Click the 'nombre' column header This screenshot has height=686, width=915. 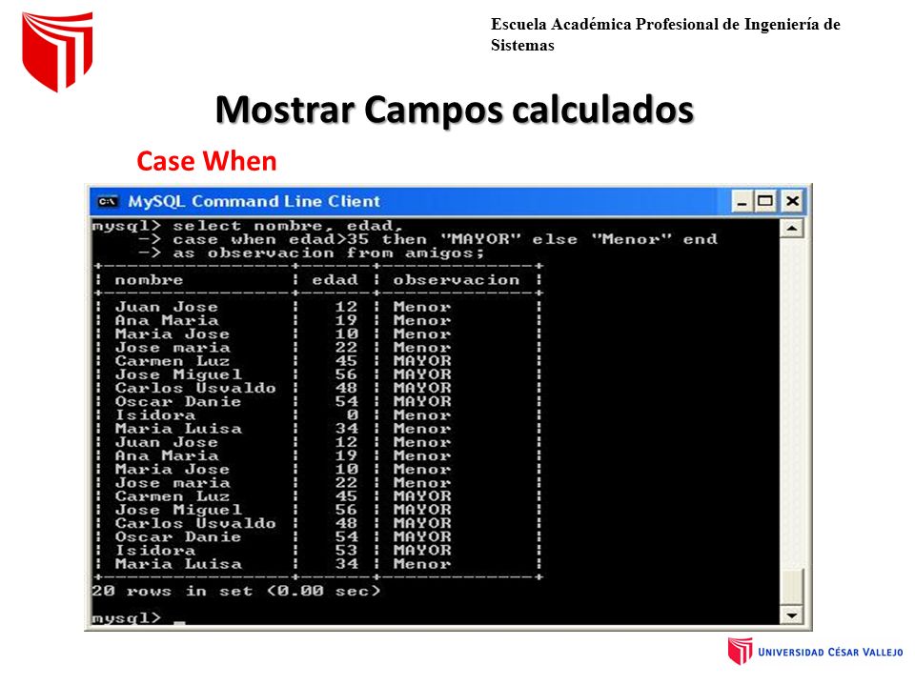click(x=149, y=280)
